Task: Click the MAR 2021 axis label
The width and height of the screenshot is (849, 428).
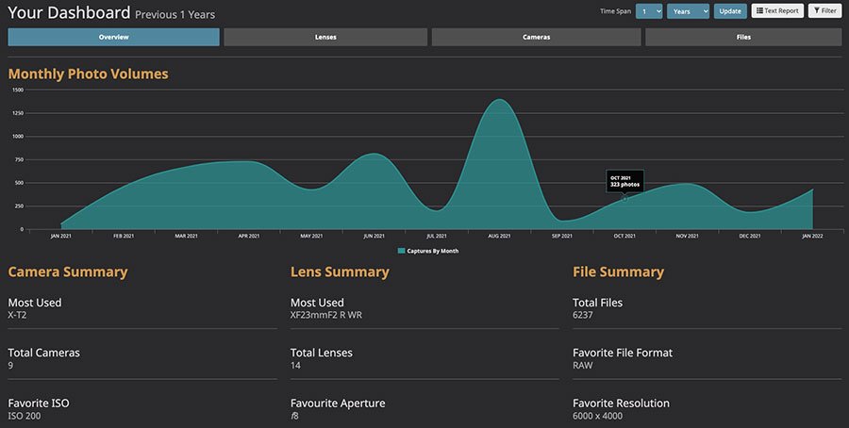Action: [186, 237]
